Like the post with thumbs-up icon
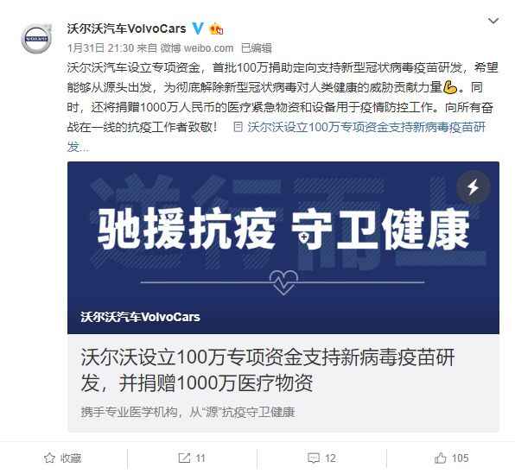Viewport: 515px width, 474px height. tap(441, 458)
